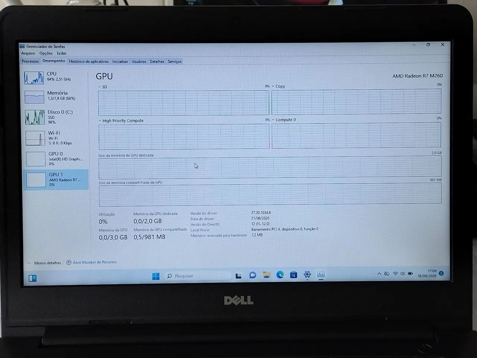Open Task View from the taskbar
This screenshot has height=358, width=477.
pyautogui.click(x=238, y=276)
